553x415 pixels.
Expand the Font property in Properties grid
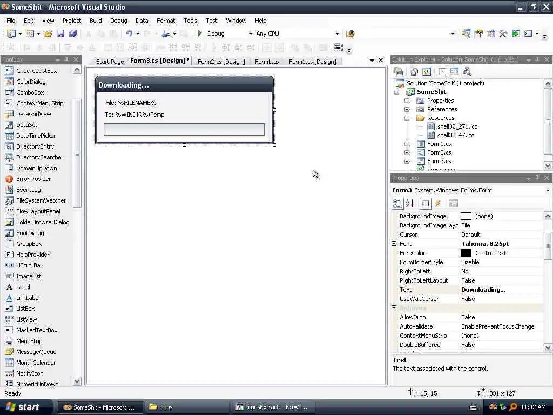(394, 244)
